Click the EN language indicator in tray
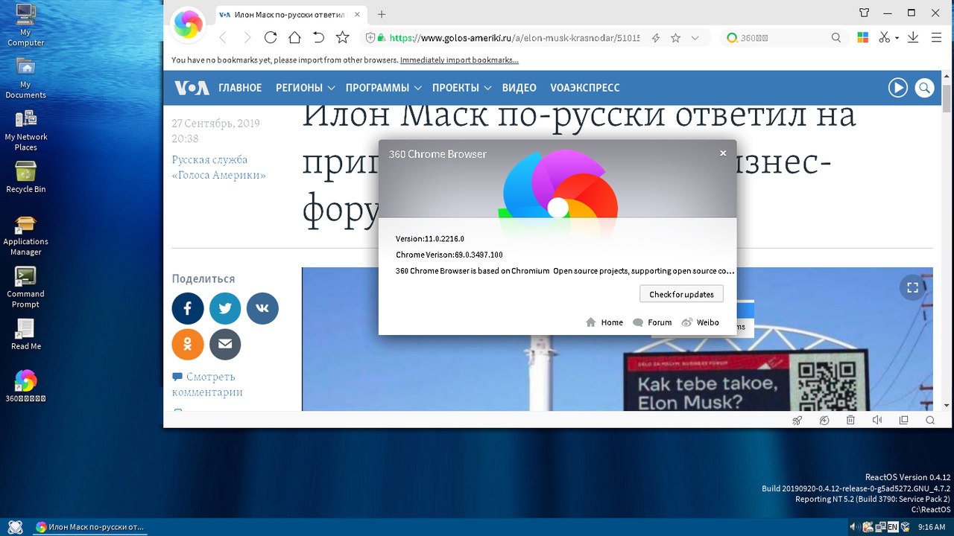 (892, 527)
